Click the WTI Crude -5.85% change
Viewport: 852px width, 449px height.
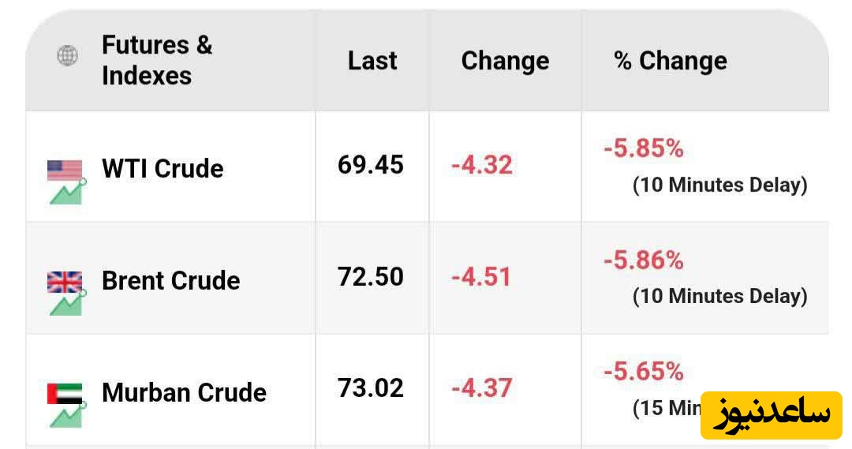point(644,148)
